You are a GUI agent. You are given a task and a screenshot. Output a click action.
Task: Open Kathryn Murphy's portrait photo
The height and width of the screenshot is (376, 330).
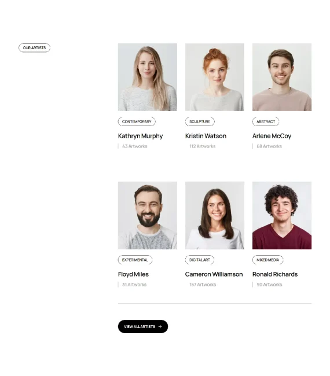tap(148, 77)
